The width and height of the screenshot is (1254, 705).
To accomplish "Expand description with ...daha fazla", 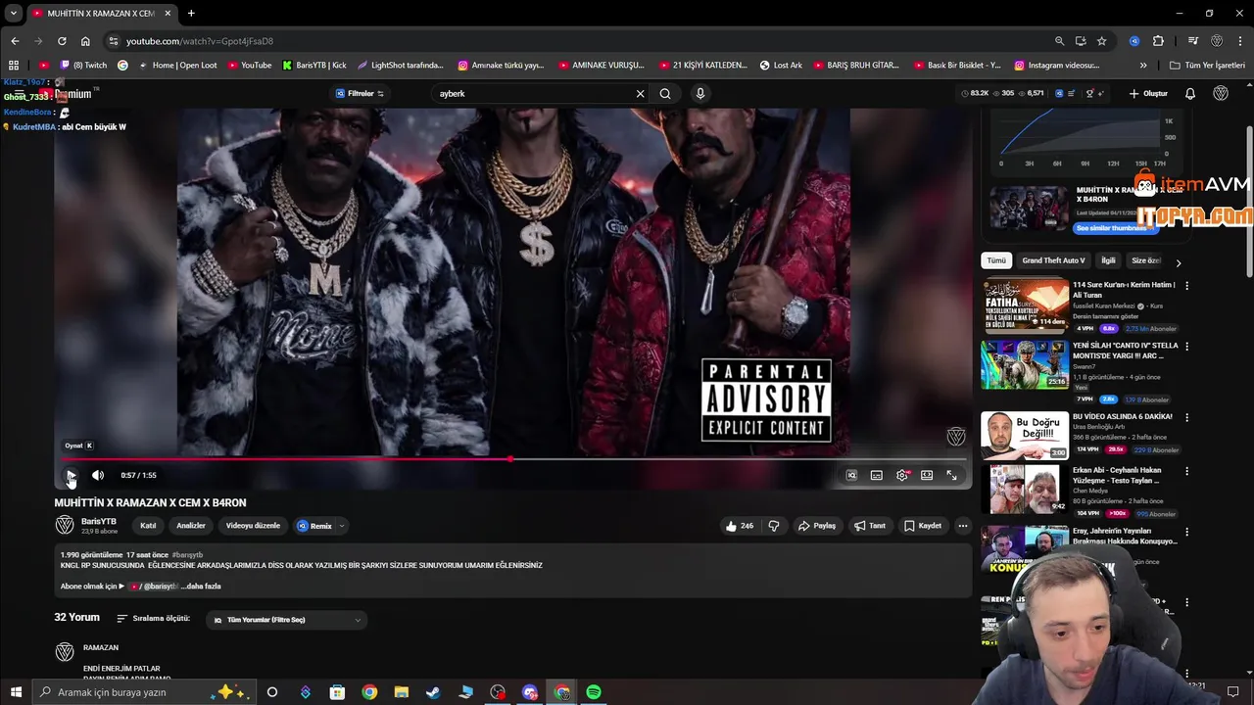I will click(202, 587).
